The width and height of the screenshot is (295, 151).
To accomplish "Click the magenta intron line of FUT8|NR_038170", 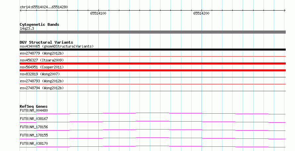I will pos(152,146).
